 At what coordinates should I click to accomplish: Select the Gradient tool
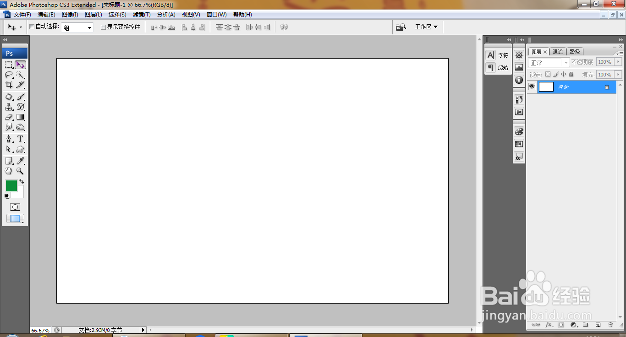(x=21, y=117)
